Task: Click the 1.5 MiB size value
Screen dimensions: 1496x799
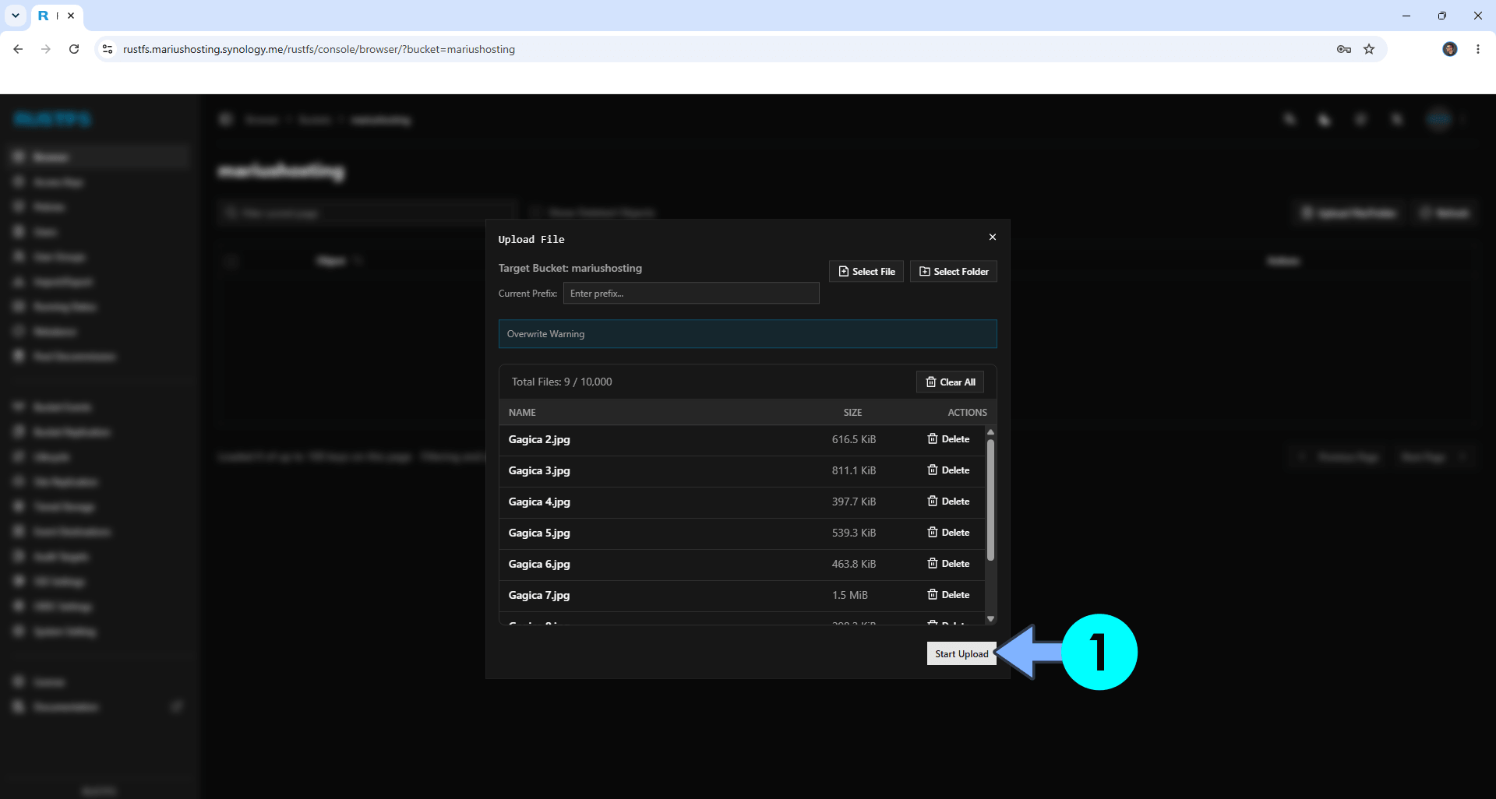Action: click(x=849, y=595)
